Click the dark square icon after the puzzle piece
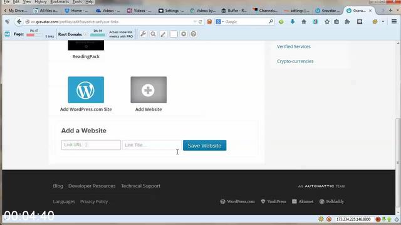Screen dimensions: 401x225 coord(360,22)
